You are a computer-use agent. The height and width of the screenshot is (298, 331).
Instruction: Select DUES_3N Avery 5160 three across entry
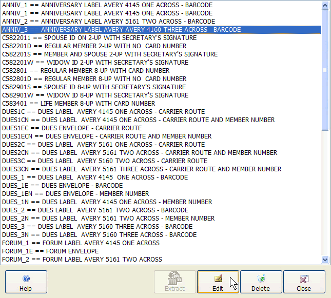point(99,235)
